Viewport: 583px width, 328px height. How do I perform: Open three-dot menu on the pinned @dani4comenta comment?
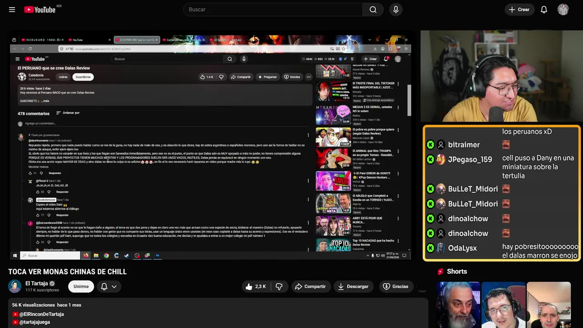(308, 135)
